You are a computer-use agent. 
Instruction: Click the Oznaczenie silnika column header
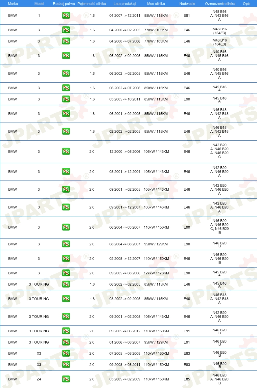pos(220,4)
